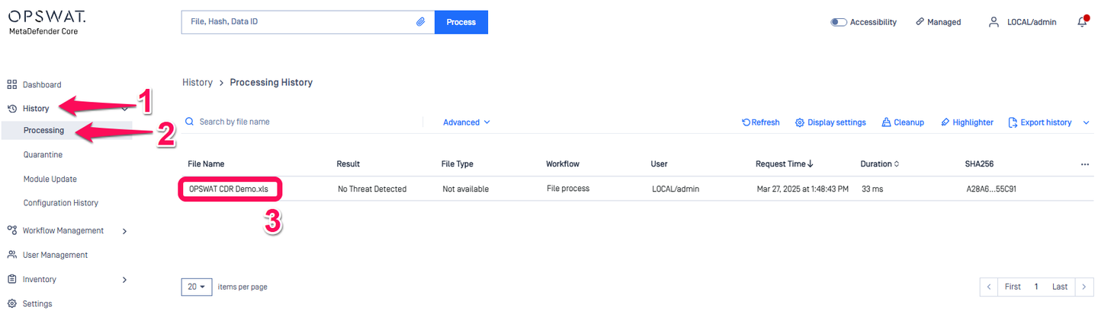1098x311 pixels.
Task: Open the 20 items per page dropdown
Action: [x=197, y=287]
